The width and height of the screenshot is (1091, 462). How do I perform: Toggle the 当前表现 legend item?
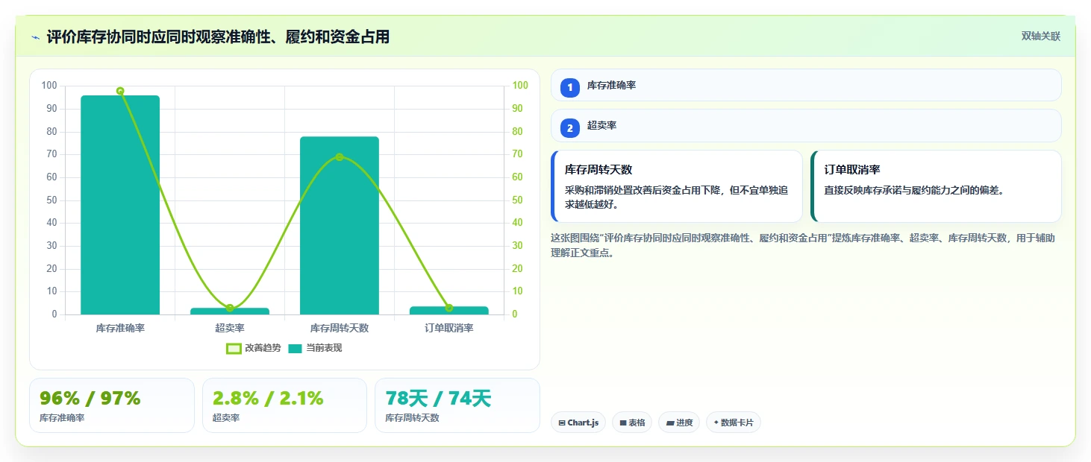[315, 348]
